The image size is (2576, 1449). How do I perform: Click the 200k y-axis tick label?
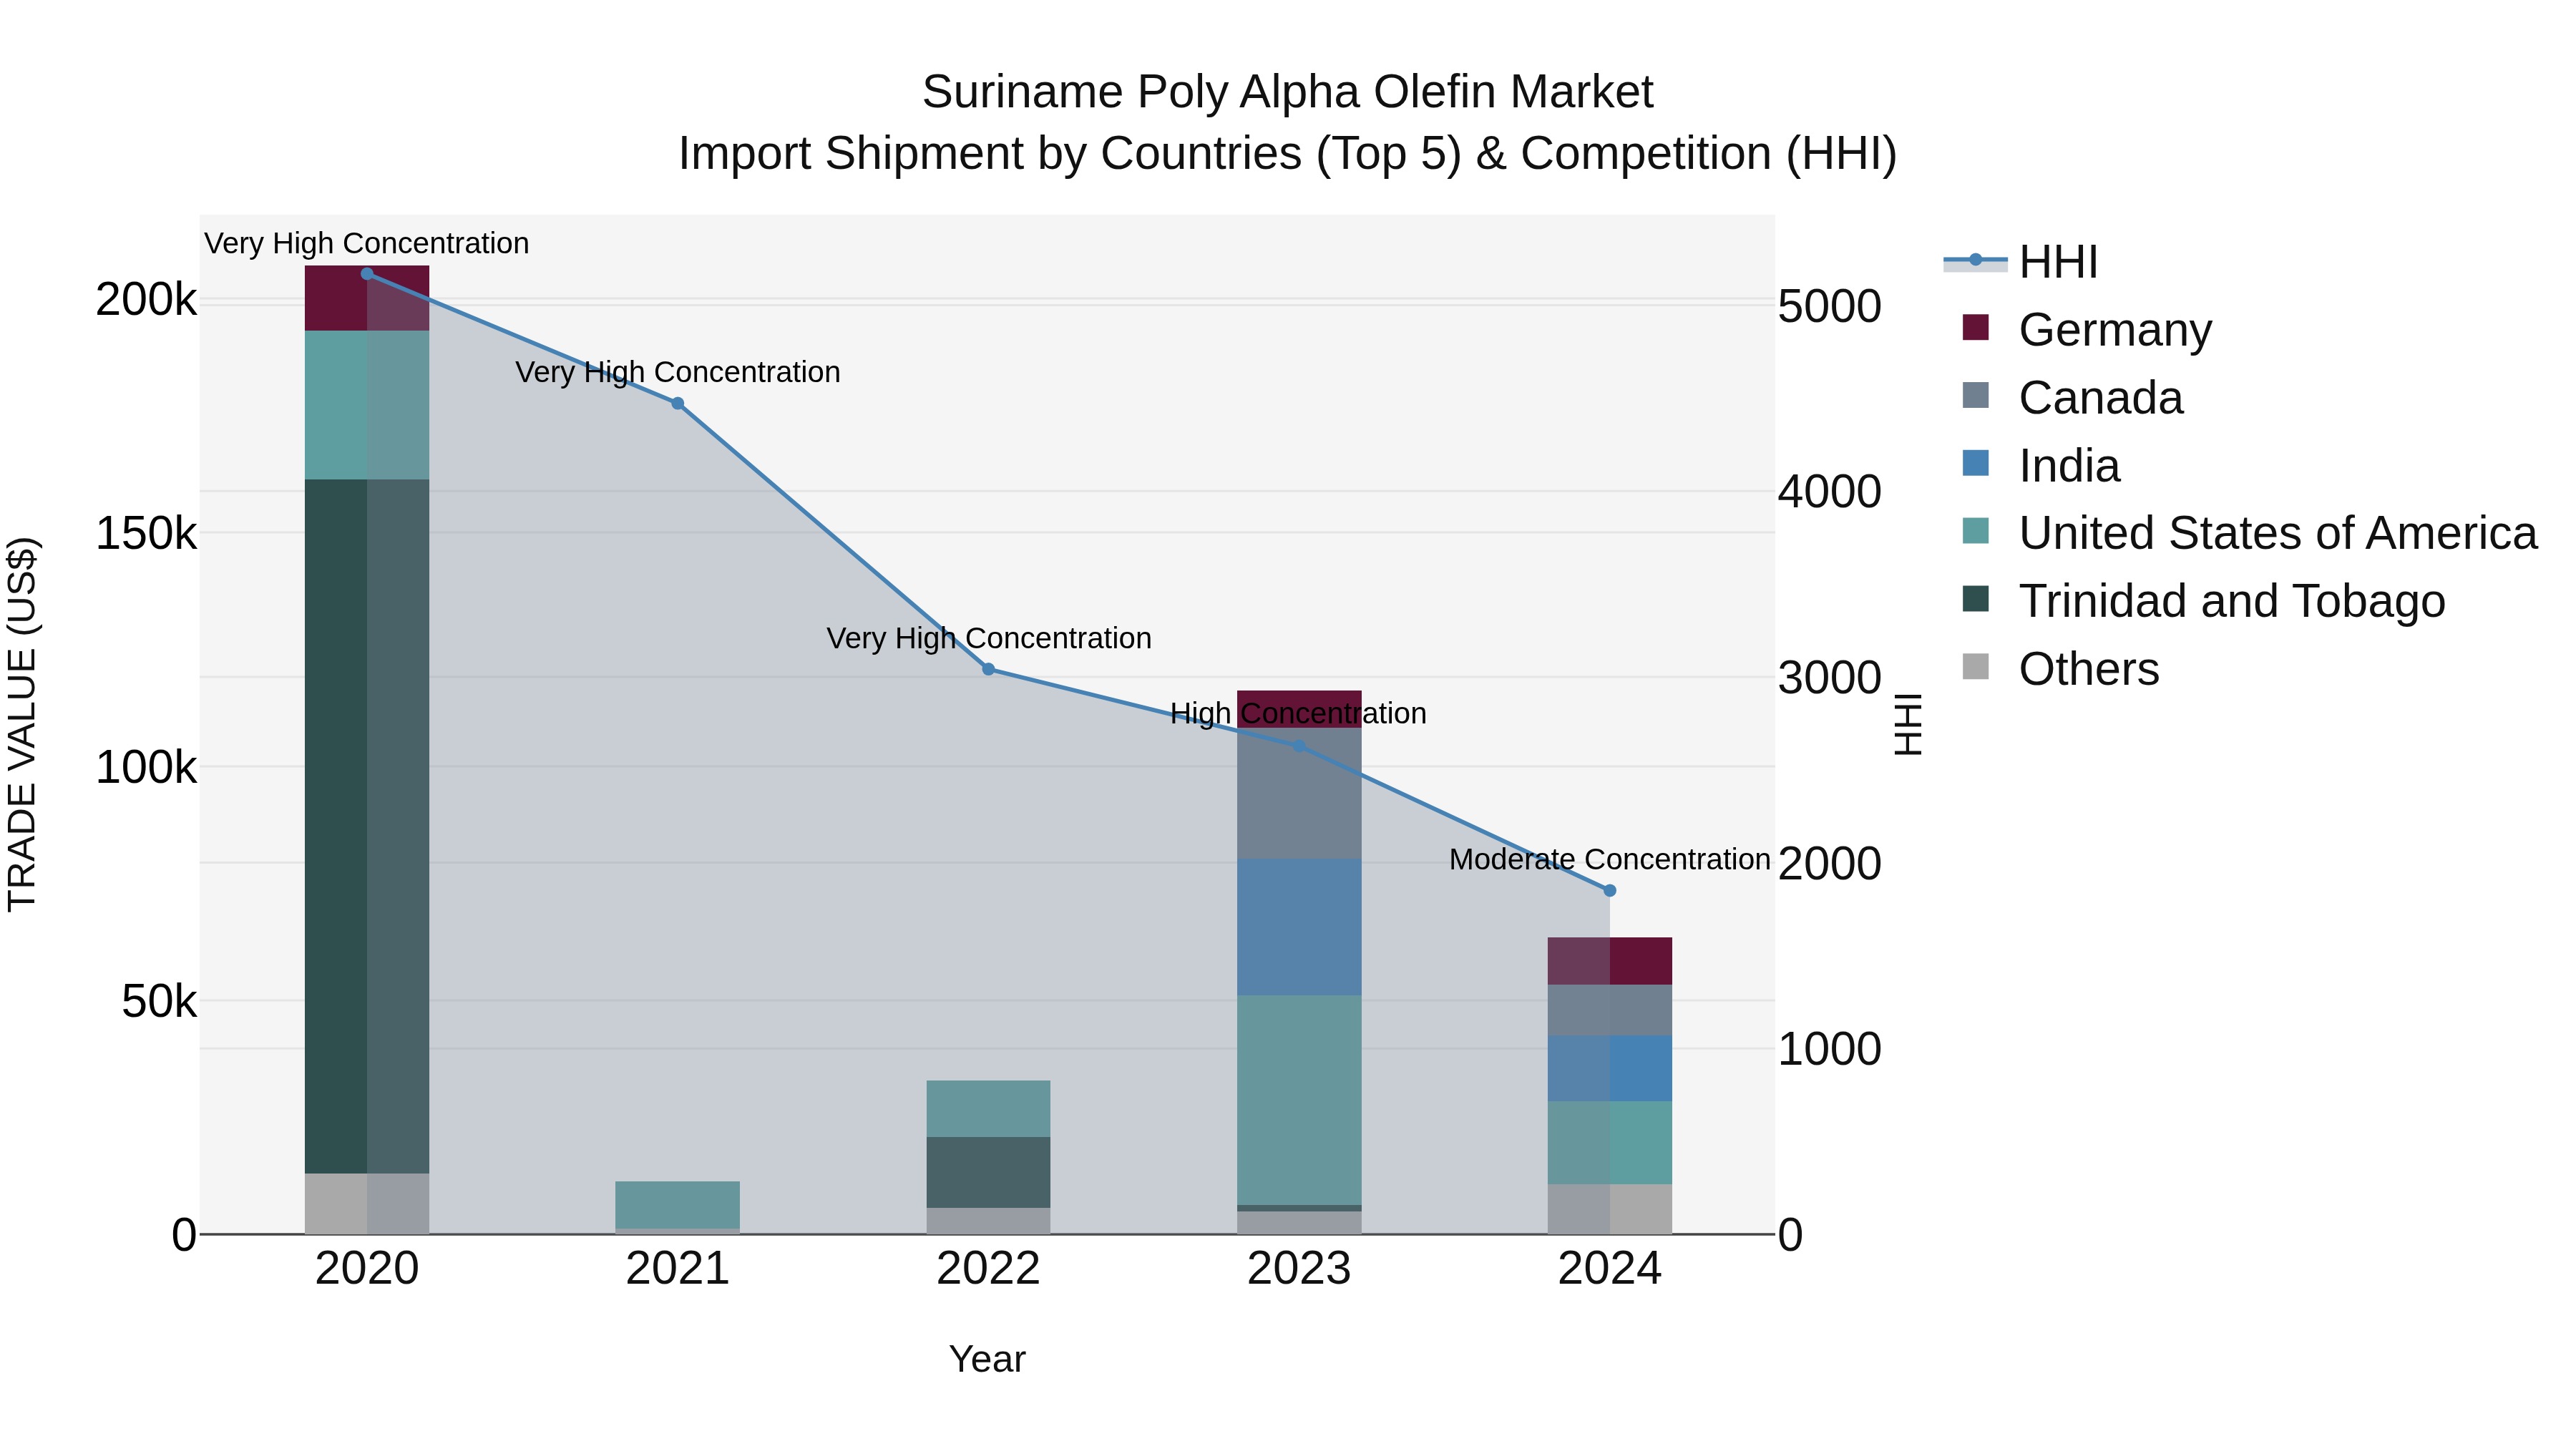tap(146, 300)
